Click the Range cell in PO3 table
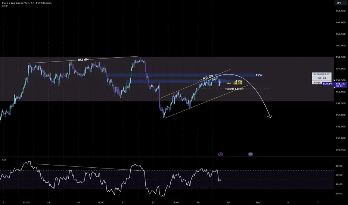Viewport: 348px width, 205px height. click(317, 82)
